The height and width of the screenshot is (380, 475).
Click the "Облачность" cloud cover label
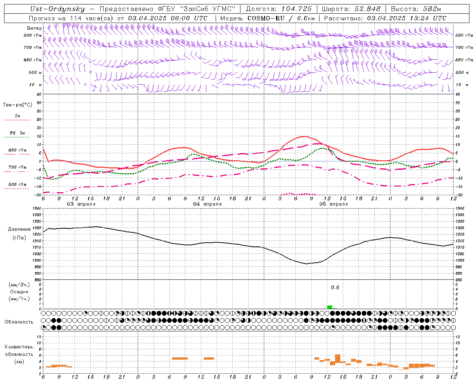19,322
